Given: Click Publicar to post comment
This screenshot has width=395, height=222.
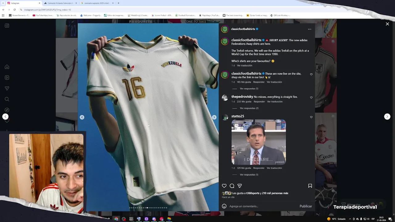Looking at the screenshot, I should pos(306,206).
